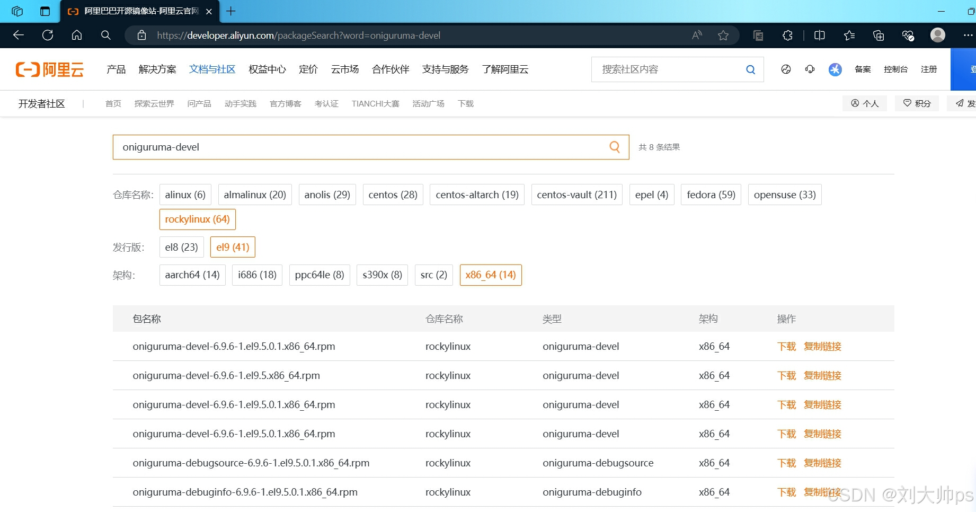Open the 解决方案 menu
Screen dimensions: 976x512
(x=157, y=69)
